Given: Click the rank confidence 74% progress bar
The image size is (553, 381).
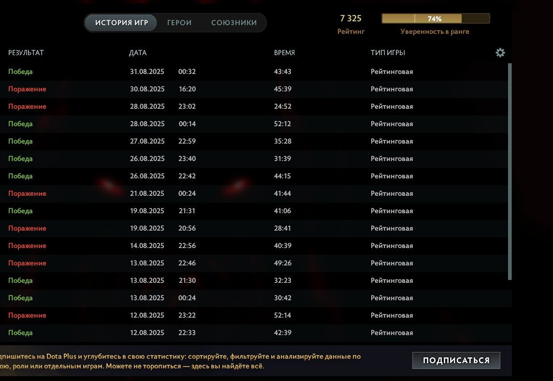Looking at the screenshot, I should point(435,19).
